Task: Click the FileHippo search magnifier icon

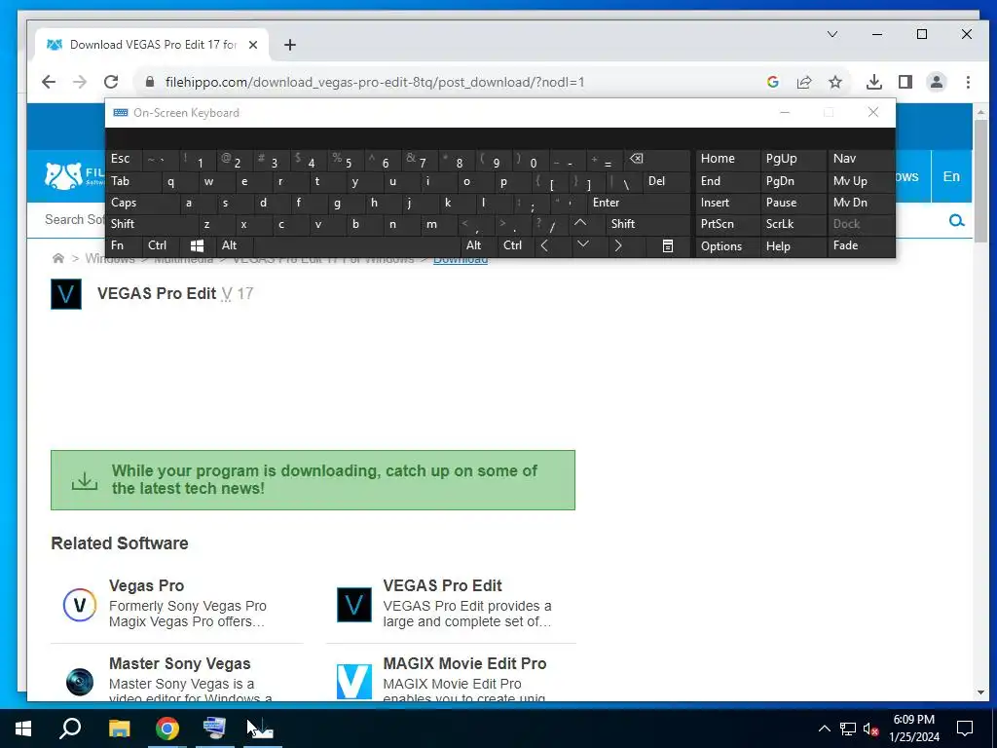Action: tap(956, 220)
